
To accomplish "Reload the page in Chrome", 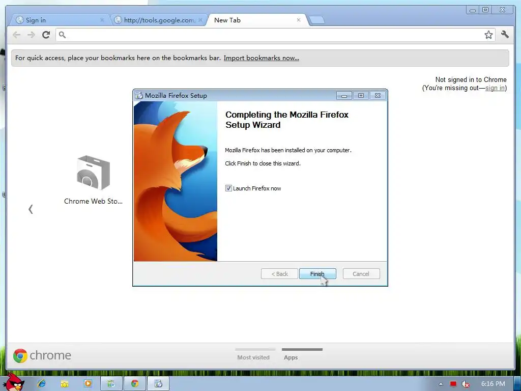I will 46,35.
